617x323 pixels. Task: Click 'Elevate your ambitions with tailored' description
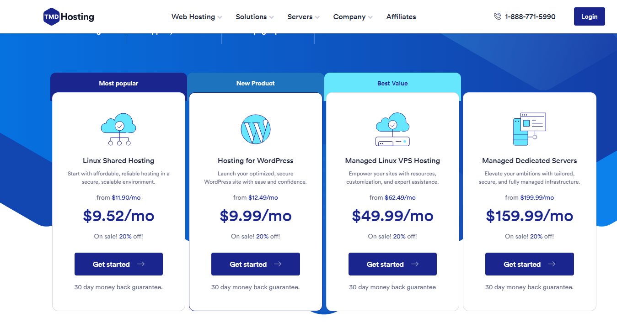click(530, 178)
